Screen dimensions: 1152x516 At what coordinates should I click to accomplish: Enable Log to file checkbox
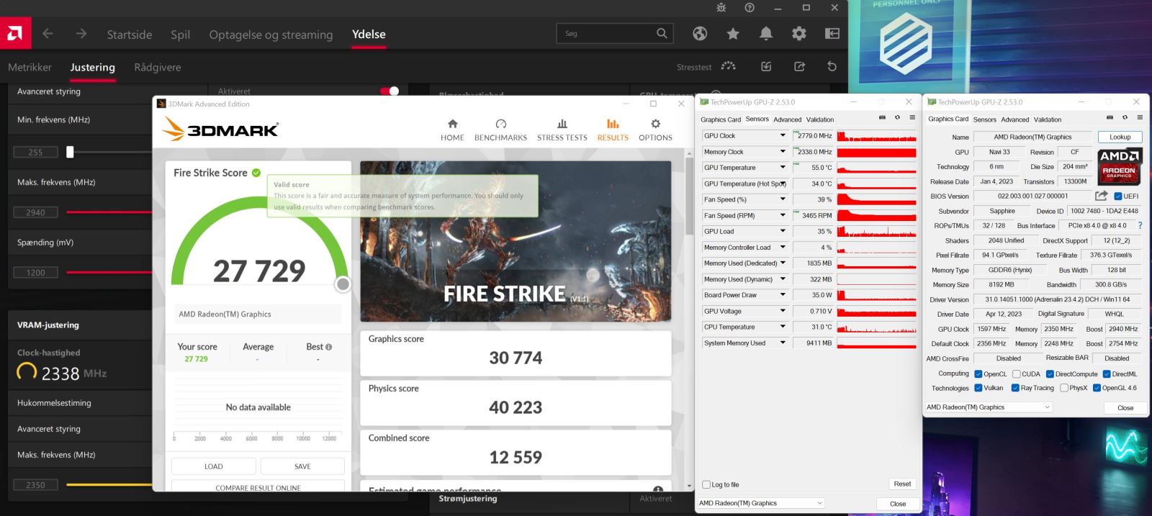(x=706, y=485)
